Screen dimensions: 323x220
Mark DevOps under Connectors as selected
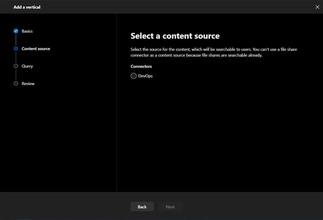(x=133, y=76)
